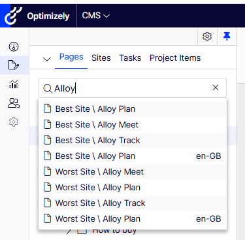
Task: Open the reports chart icon in sidebar
Action: coord(14,84)
